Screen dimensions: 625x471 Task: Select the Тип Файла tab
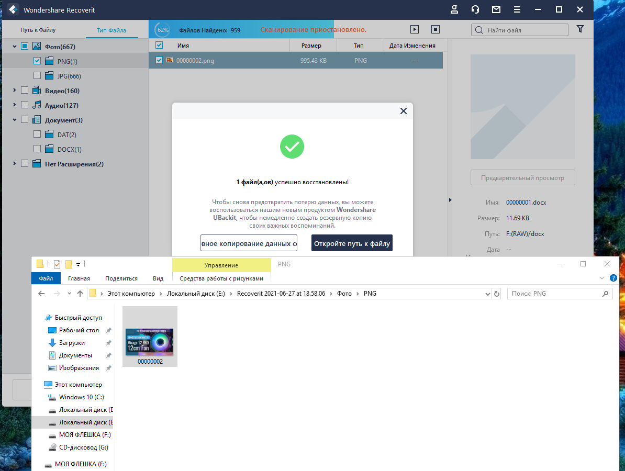(111, 30)
